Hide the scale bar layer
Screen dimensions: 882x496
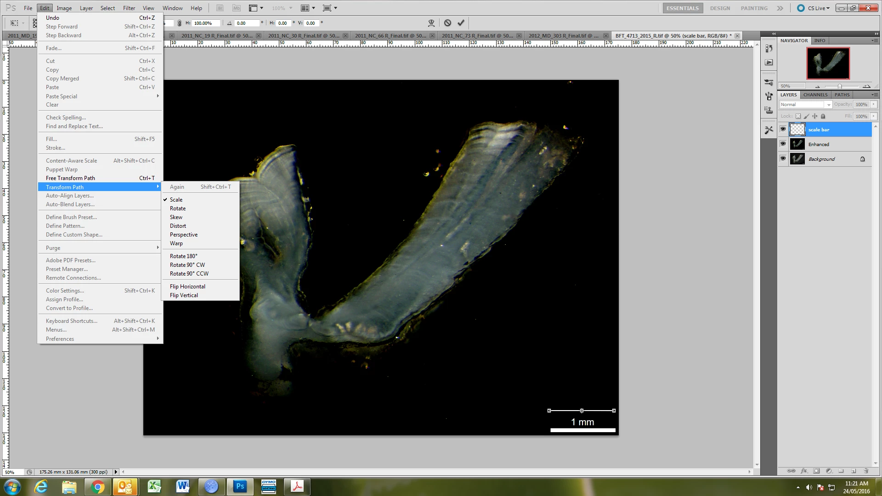click(x=783, y=130)
